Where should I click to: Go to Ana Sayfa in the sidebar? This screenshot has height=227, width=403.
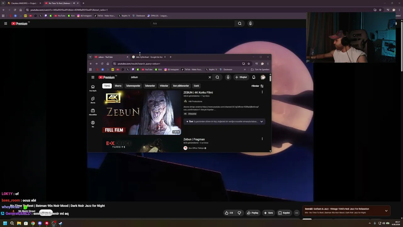tap(93, 88)
